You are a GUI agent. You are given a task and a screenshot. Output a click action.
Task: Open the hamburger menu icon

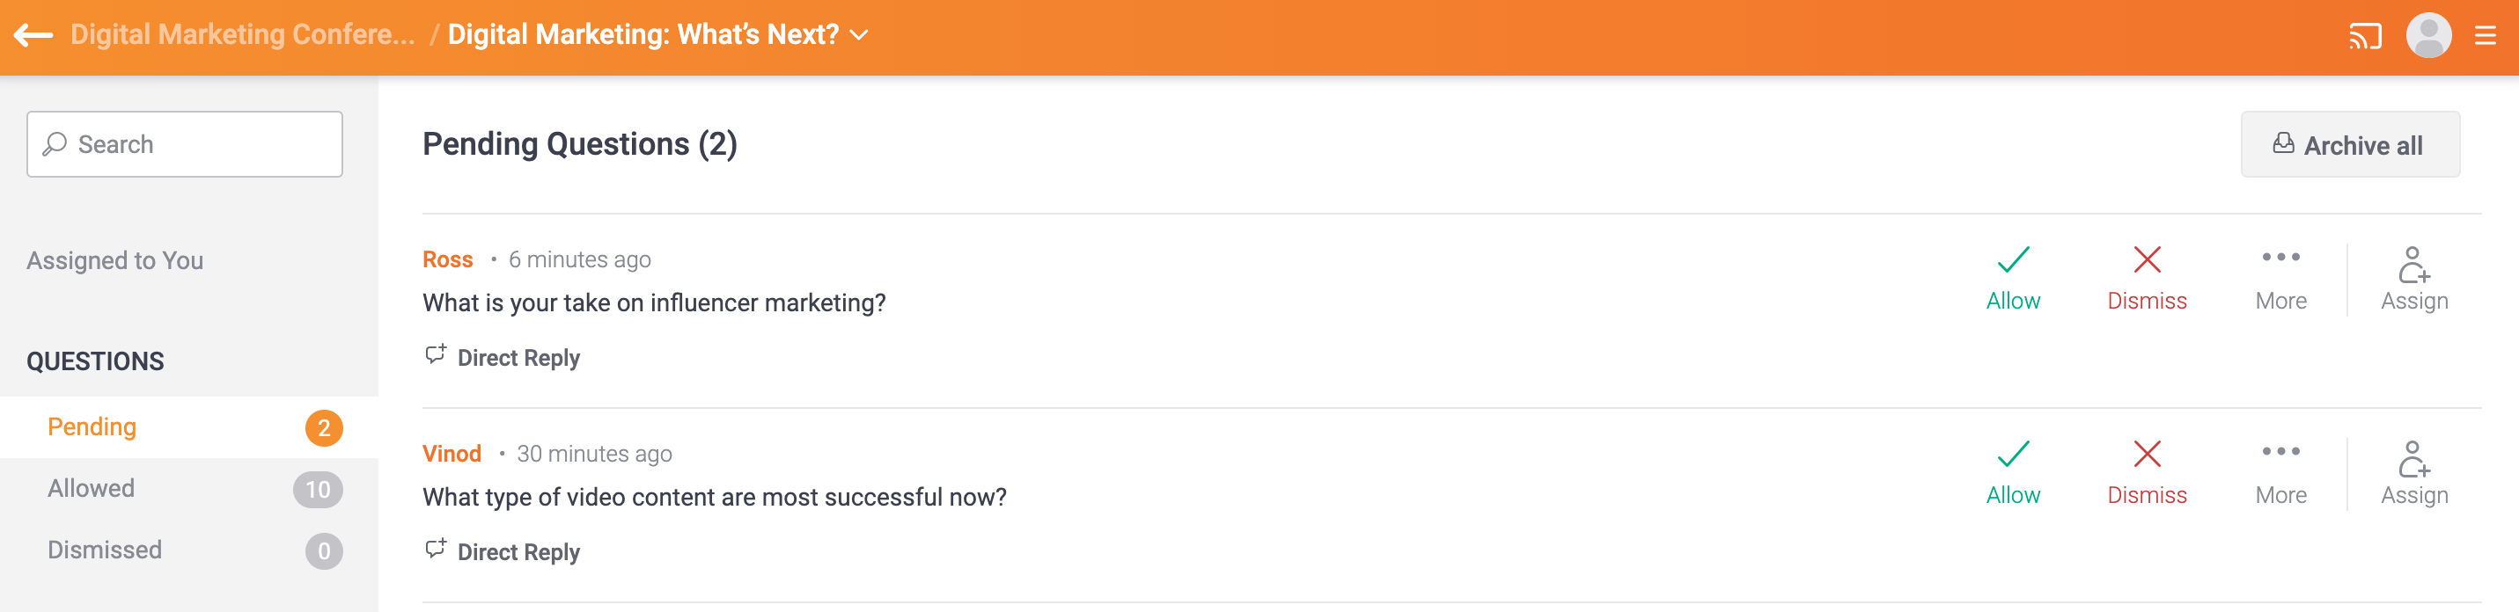(x=2485, y=36)
